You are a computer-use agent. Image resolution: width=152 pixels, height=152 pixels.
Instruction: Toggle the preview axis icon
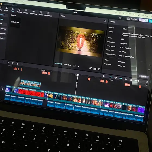(x=126, y=79)
